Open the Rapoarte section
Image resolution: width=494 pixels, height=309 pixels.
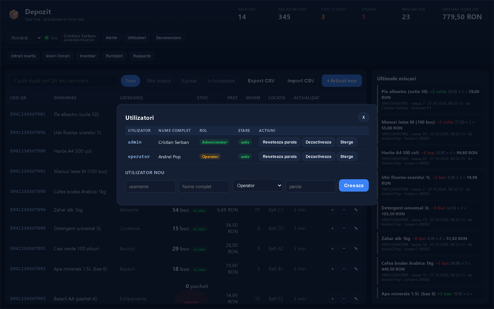(142, 56)
